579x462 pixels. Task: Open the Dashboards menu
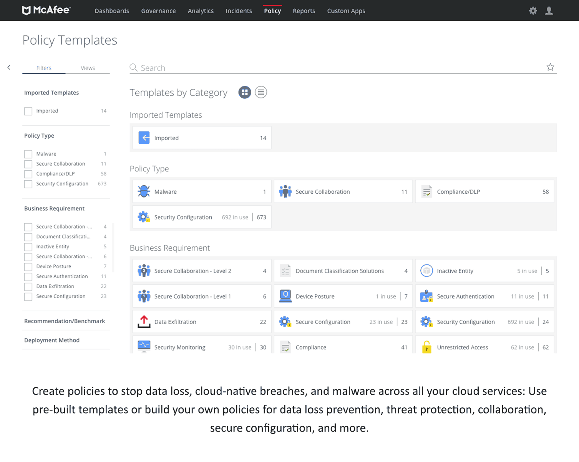[x=112, y=11]
